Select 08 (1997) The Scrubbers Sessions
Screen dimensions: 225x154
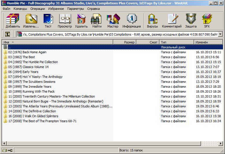coord(32,82)
